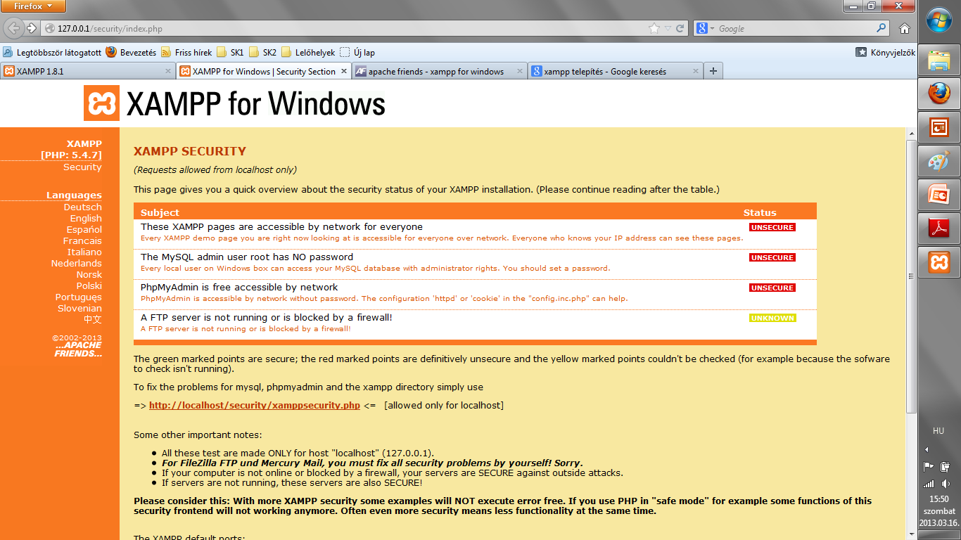
Task: Click the address bar showing 127.0.0.1/security/index.php
Action: coord(345,29)
